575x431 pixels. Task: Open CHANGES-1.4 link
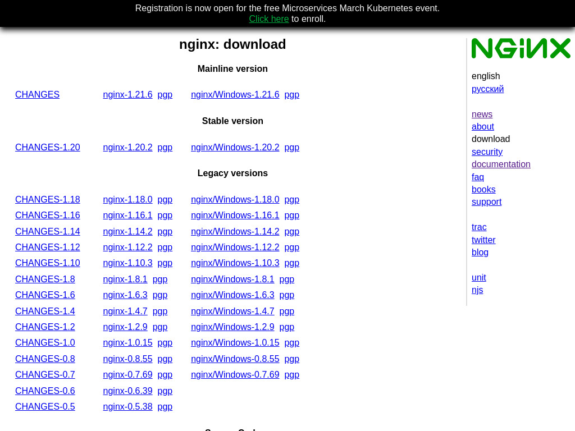(x=45, y=311)
